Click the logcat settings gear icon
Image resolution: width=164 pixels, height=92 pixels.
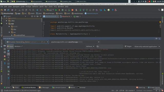[8, 74]
